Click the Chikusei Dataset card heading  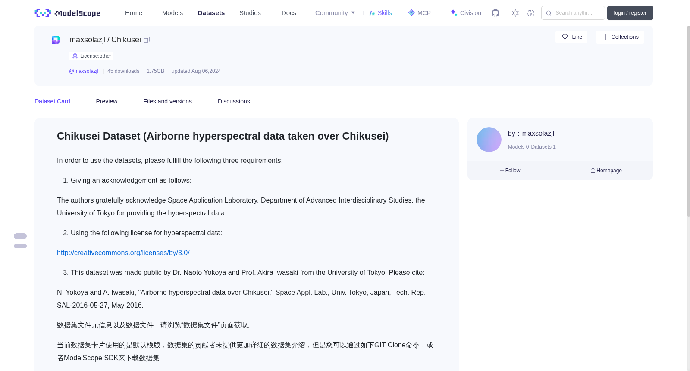tap(223, 136)
